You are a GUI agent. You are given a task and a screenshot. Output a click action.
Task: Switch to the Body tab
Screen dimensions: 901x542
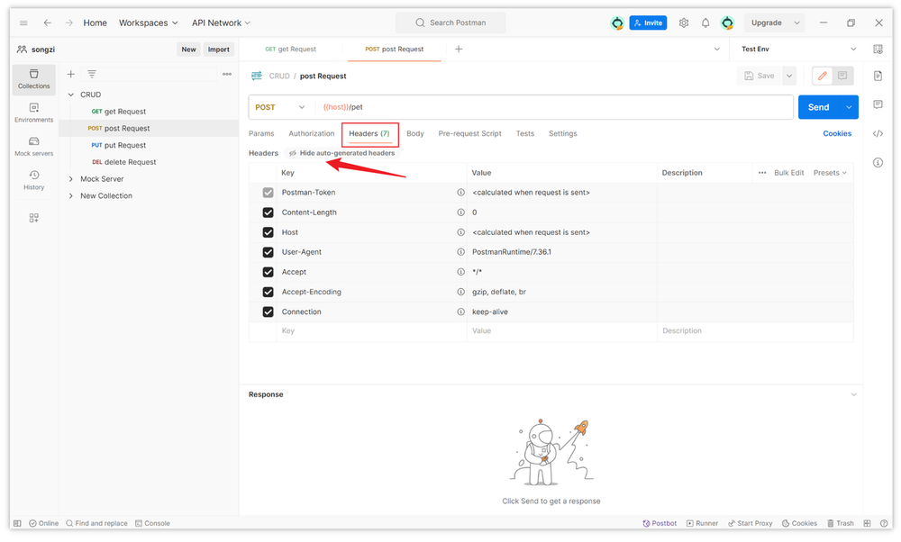[414, 133]
